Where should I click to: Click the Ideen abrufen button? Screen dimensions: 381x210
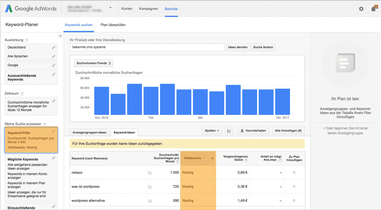click(x=238, y=47)
